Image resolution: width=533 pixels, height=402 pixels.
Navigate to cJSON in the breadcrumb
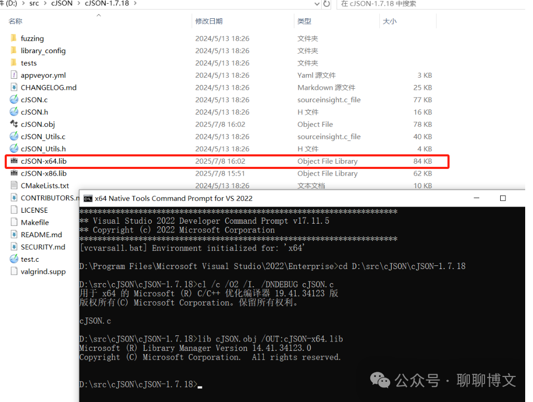pyautogui.click(x=62, y=4)
